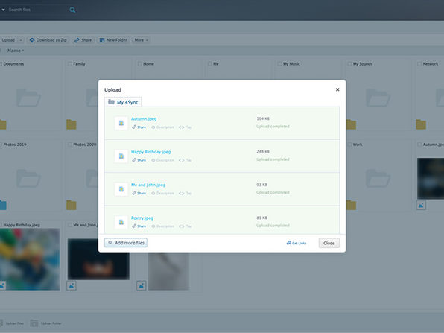444x333 pixels.
Task: Add a tag to Autumn.jpeg
Action: pos(185,127)
